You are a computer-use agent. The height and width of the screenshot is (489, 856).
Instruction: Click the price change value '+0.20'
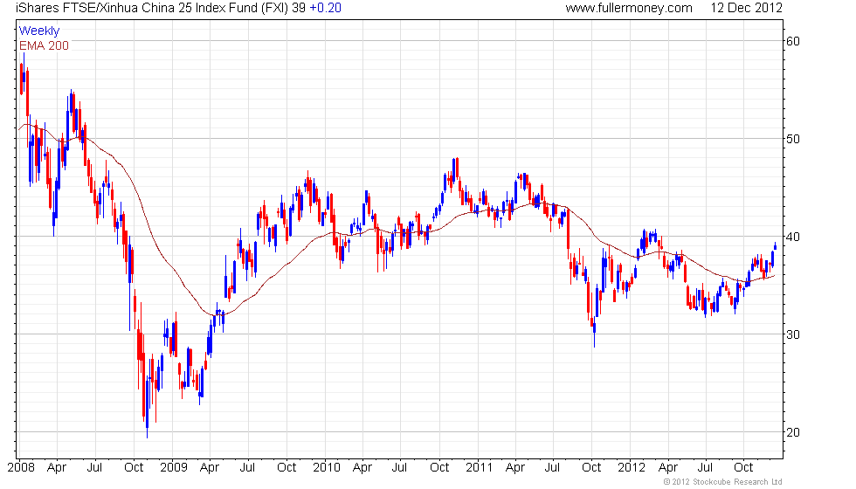coord(325,8)
